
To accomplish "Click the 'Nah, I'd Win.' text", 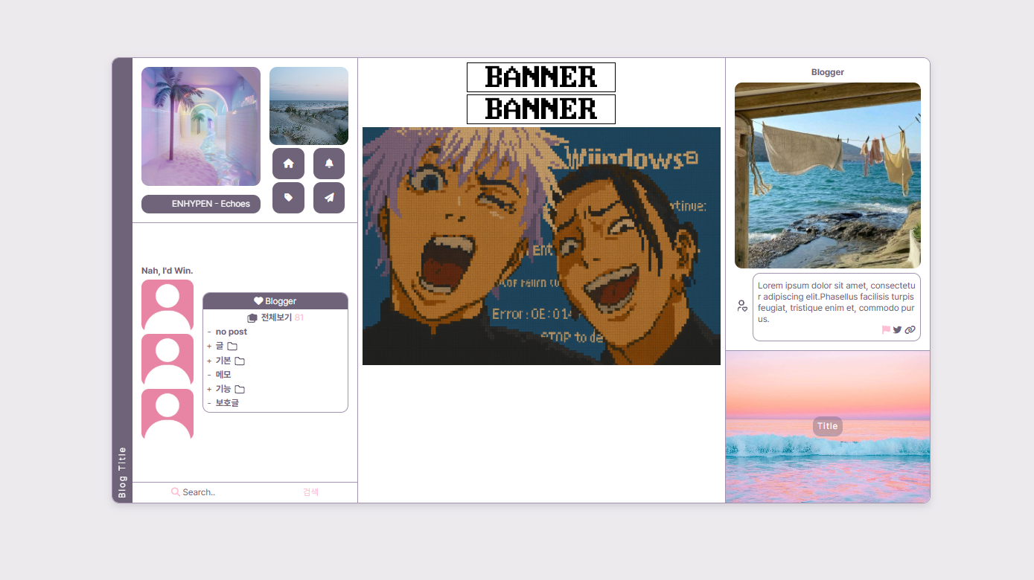I will click(167, 271).
